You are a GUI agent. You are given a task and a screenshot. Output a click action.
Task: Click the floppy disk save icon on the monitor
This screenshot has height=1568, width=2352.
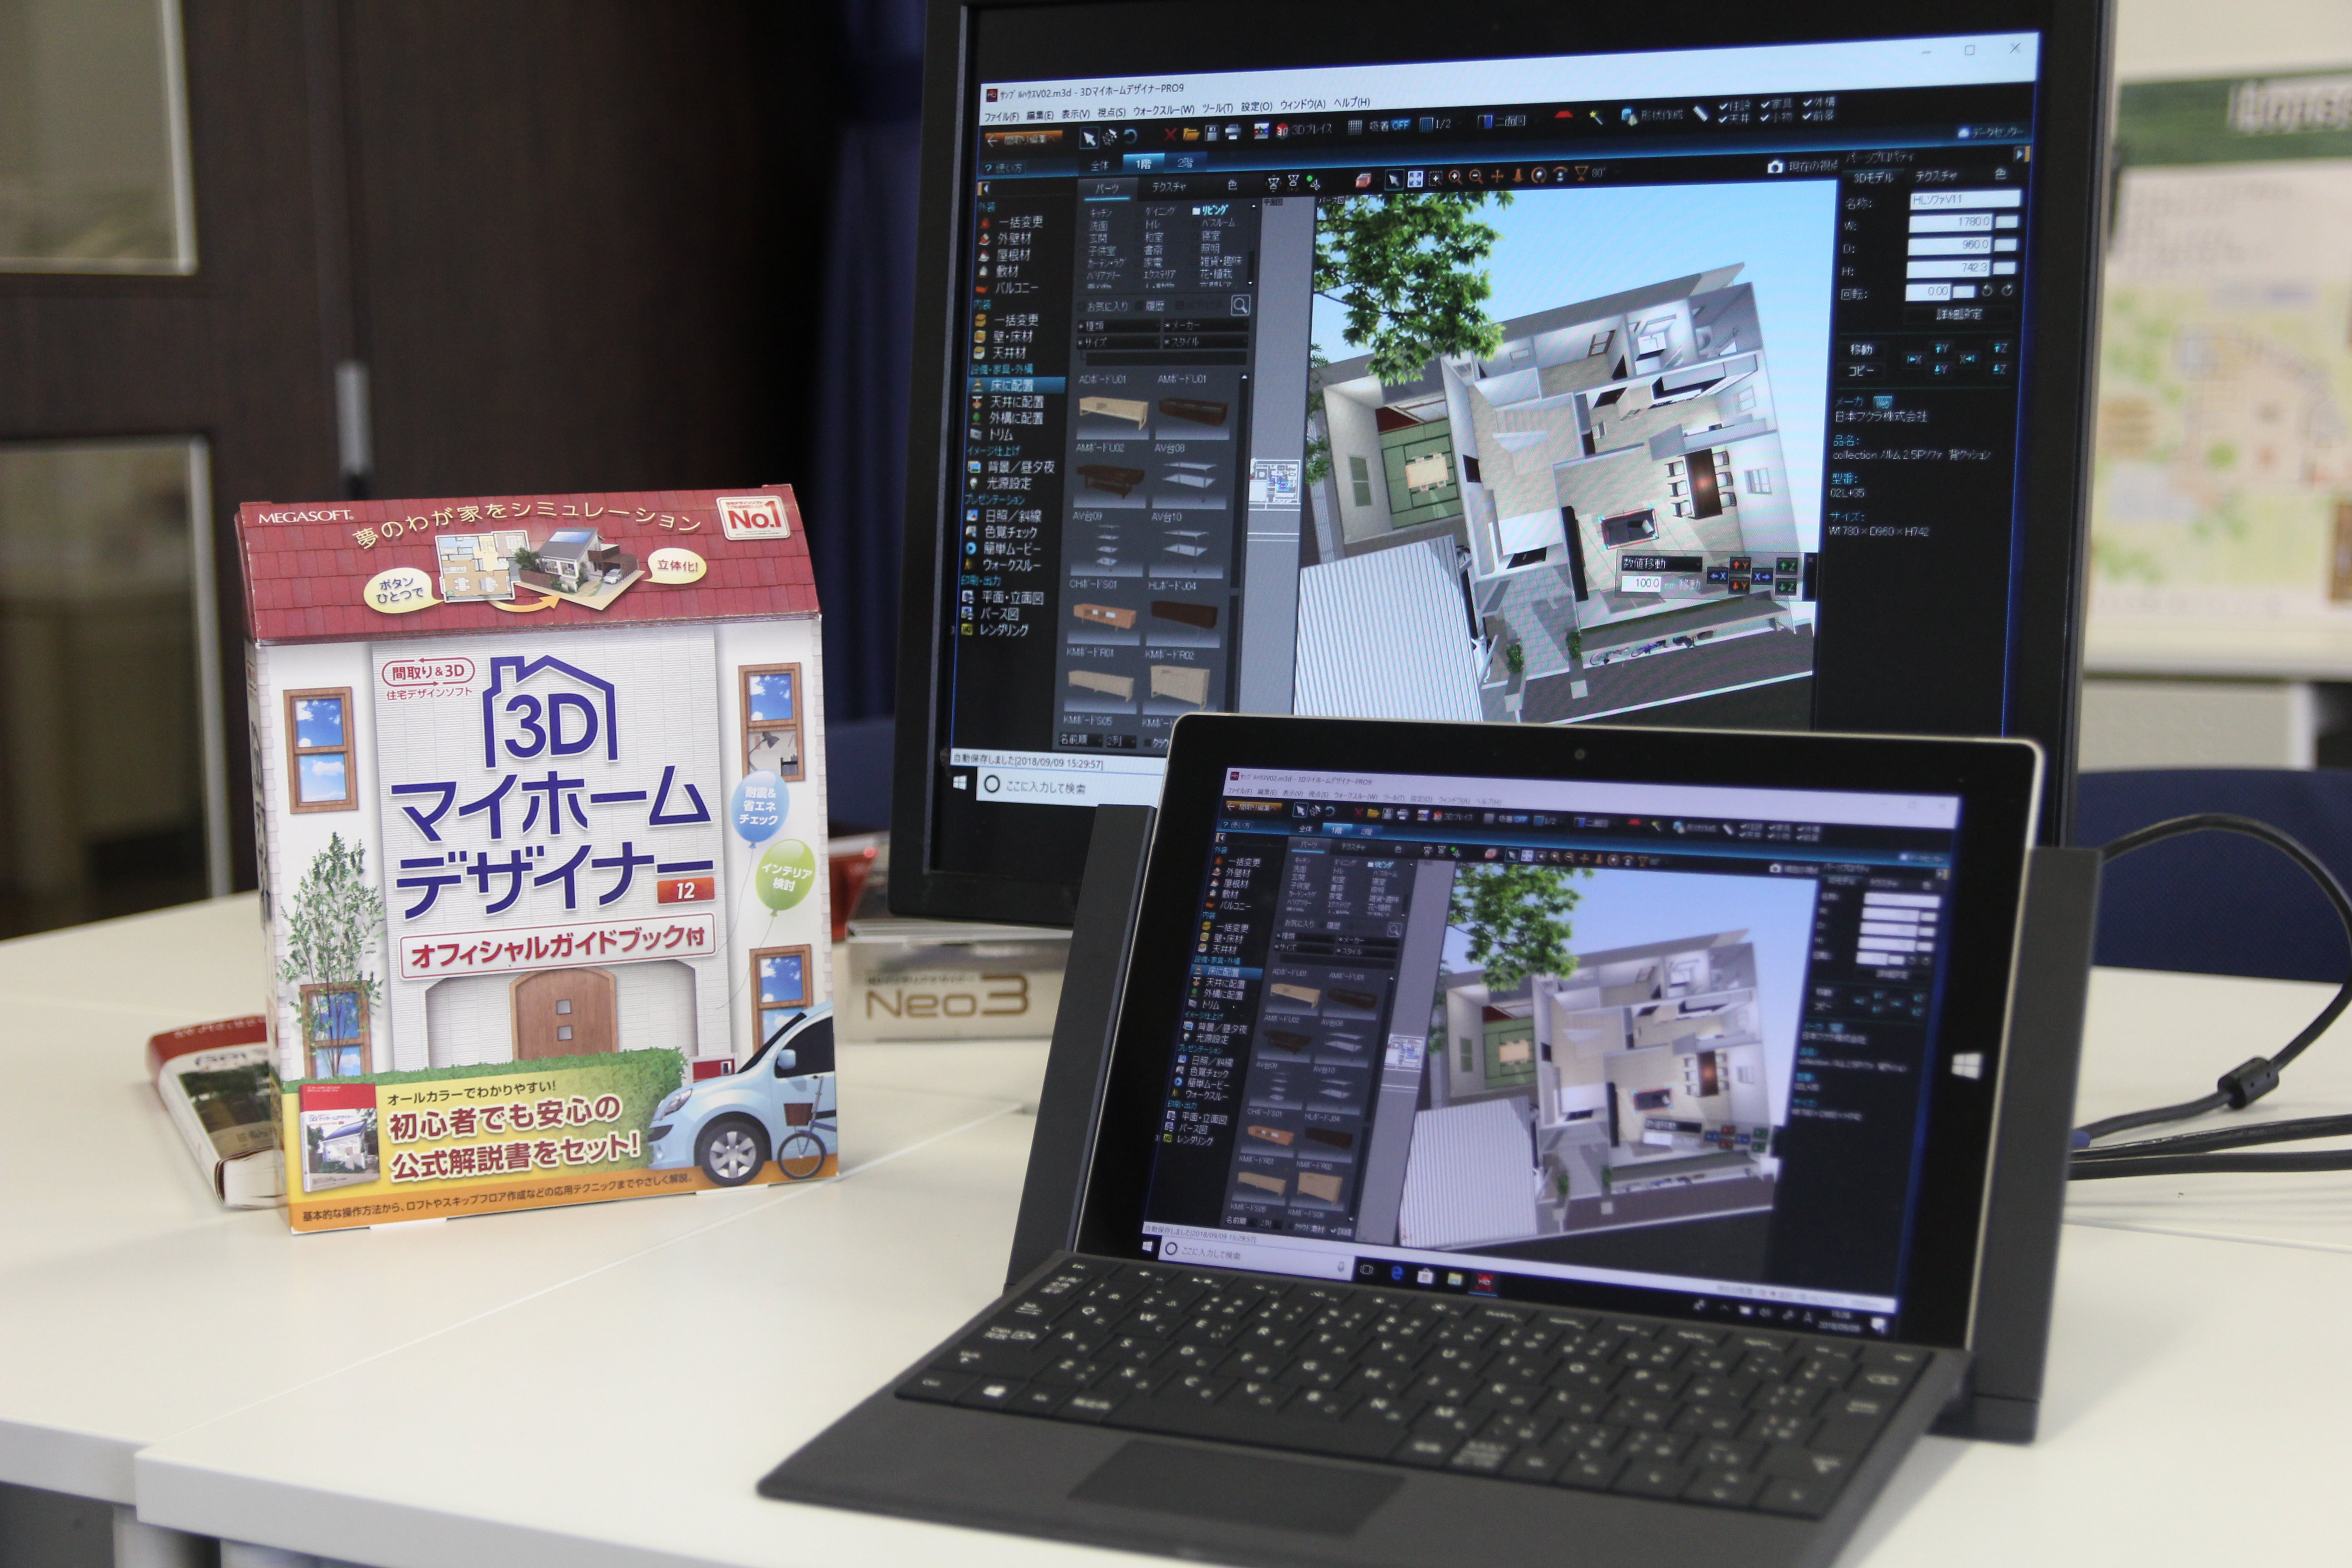[x=1212, y=133]
